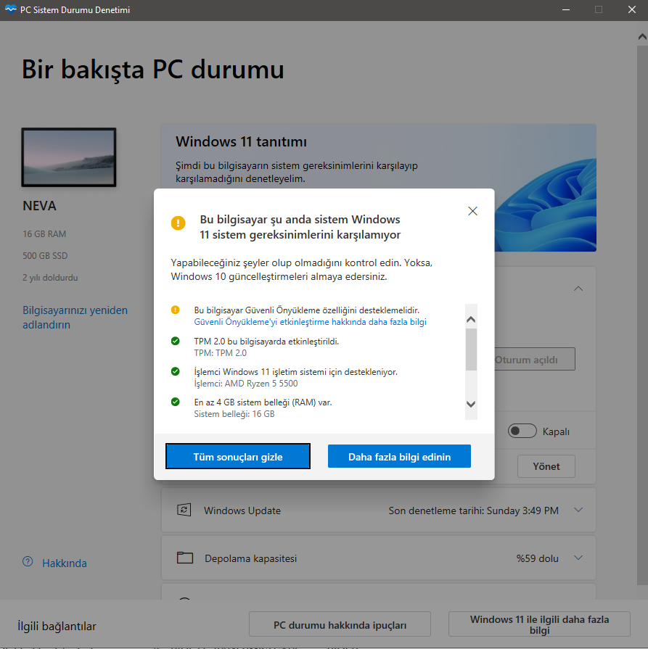Toggle the Kapalı switch
This screenshot has width=648, height=649.
[522, 431]
